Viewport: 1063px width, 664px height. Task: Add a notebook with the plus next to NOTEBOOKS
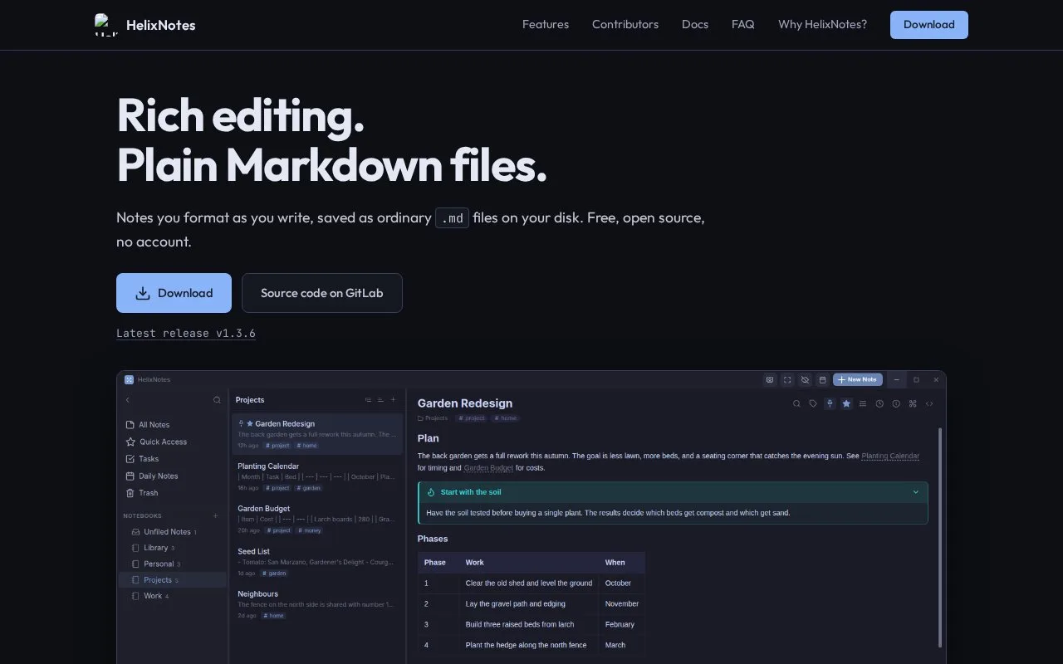click(x=216, y=515)
